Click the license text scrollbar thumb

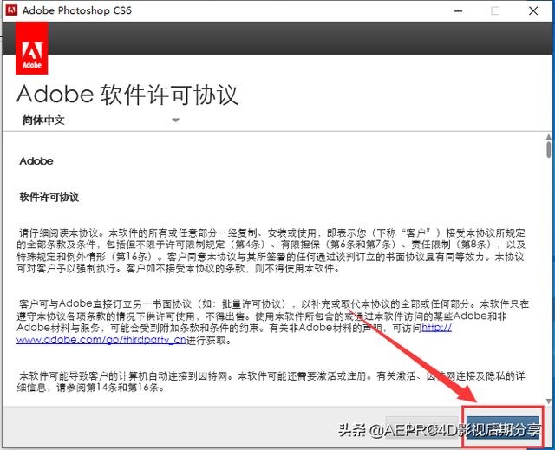549,150
